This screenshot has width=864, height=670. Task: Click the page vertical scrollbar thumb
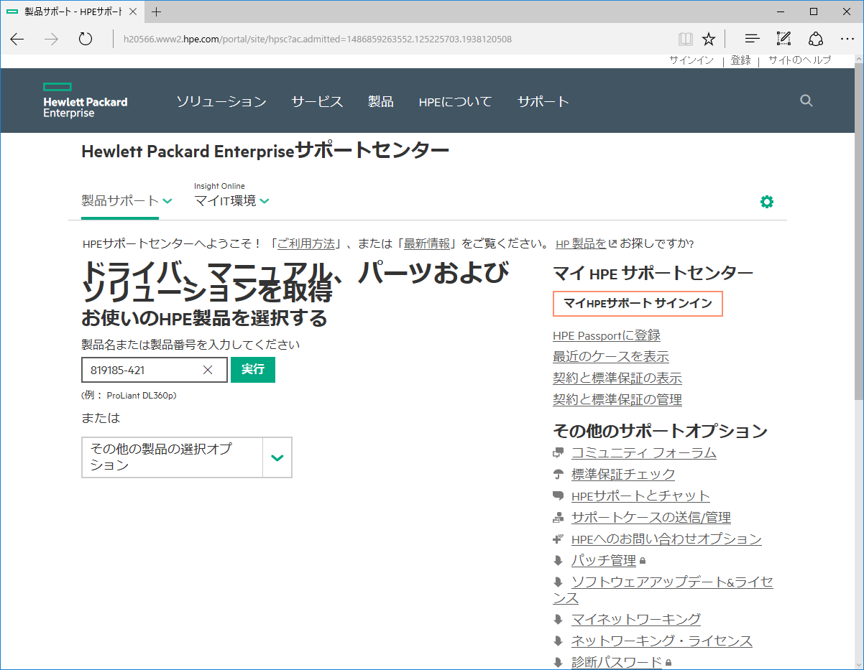click(858, 232)
